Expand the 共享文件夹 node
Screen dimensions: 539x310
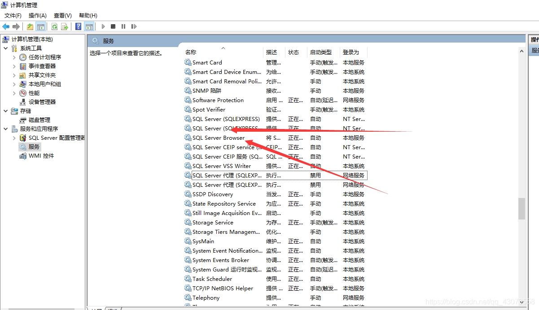(14, 75)
